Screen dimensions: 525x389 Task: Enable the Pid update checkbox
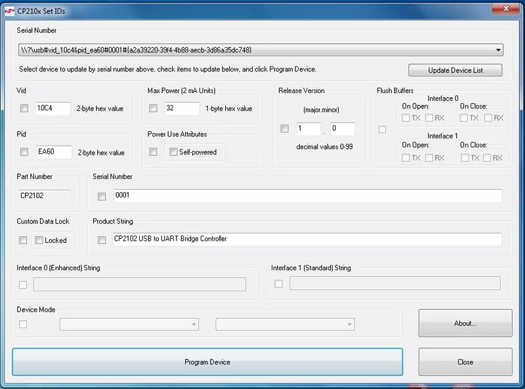click(x=24, y=152)
